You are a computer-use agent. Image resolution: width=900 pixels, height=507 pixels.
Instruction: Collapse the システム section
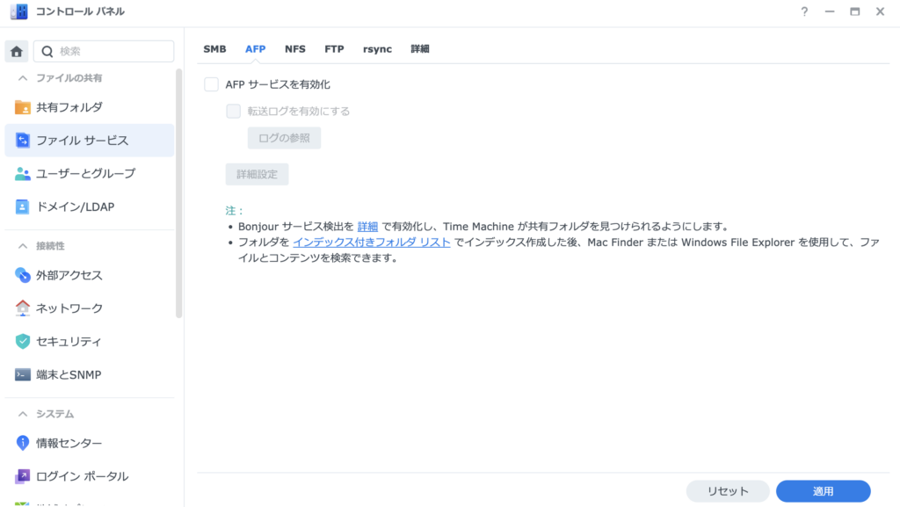click(x=22, y=414)
